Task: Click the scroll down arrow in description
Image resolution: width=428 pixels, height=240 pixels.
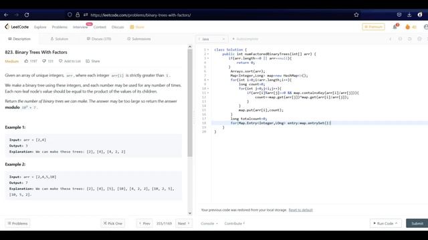Action: [190, 213]
